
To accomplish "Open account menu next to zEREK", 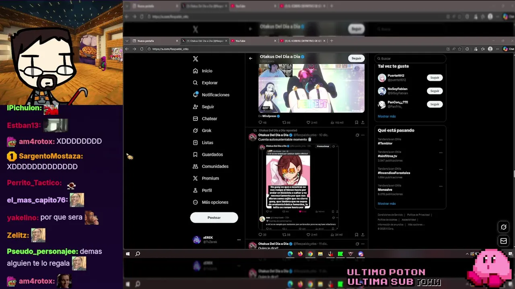I will point(239,240).
